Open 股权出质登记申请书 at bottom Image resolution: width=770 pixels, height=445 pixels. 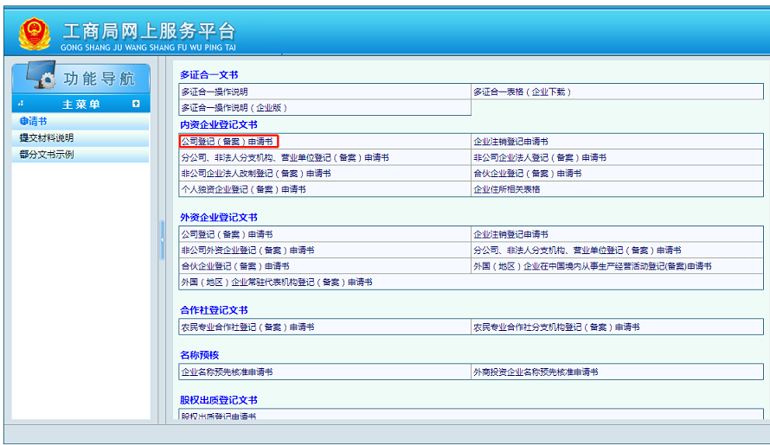pos(219,416)
